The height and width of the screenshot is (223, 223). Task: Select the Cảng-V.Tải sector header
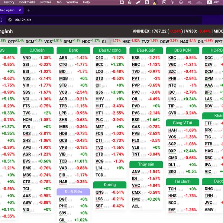(182, 123)
